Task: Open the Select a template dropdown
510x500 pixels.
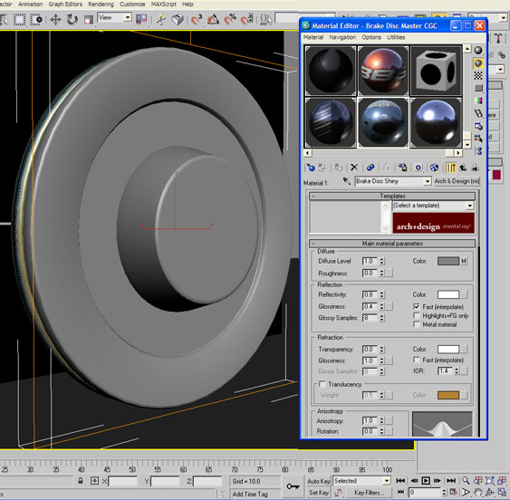Action: 469,206
